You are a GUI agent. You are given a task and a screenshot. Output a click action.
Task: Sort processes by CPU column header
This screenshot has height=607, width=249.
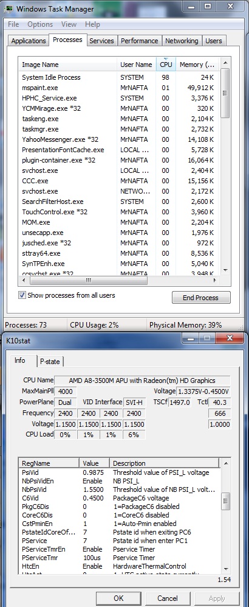point(166,65)
